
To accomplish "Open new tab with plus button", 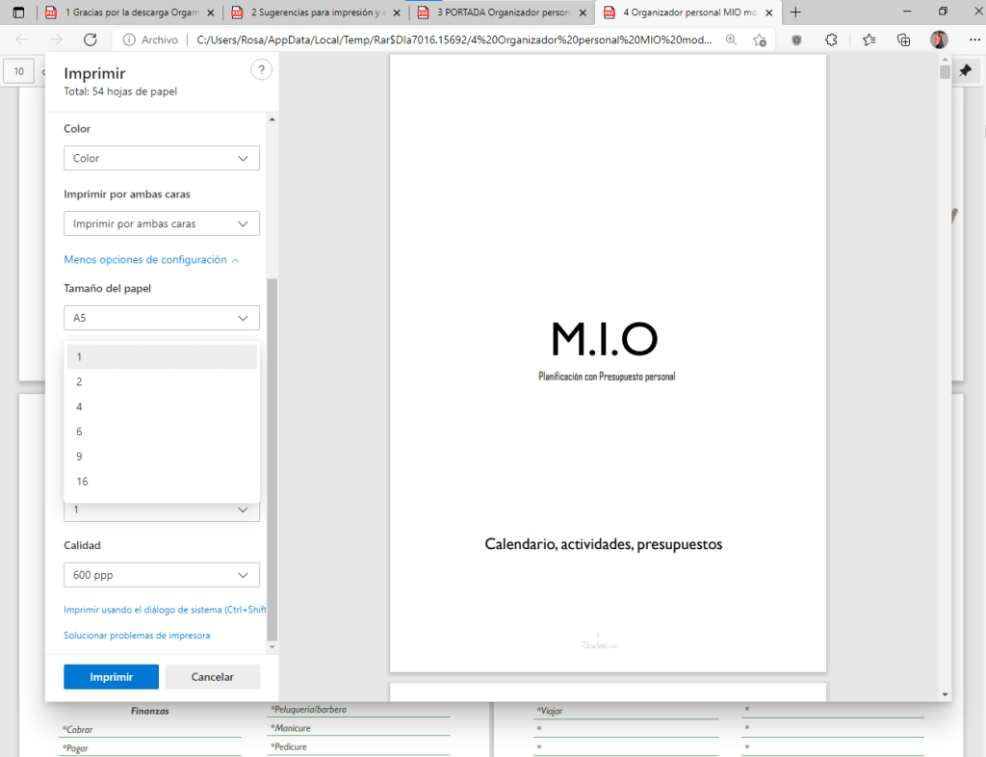I will pyautogui.click(x=795, y=13).
